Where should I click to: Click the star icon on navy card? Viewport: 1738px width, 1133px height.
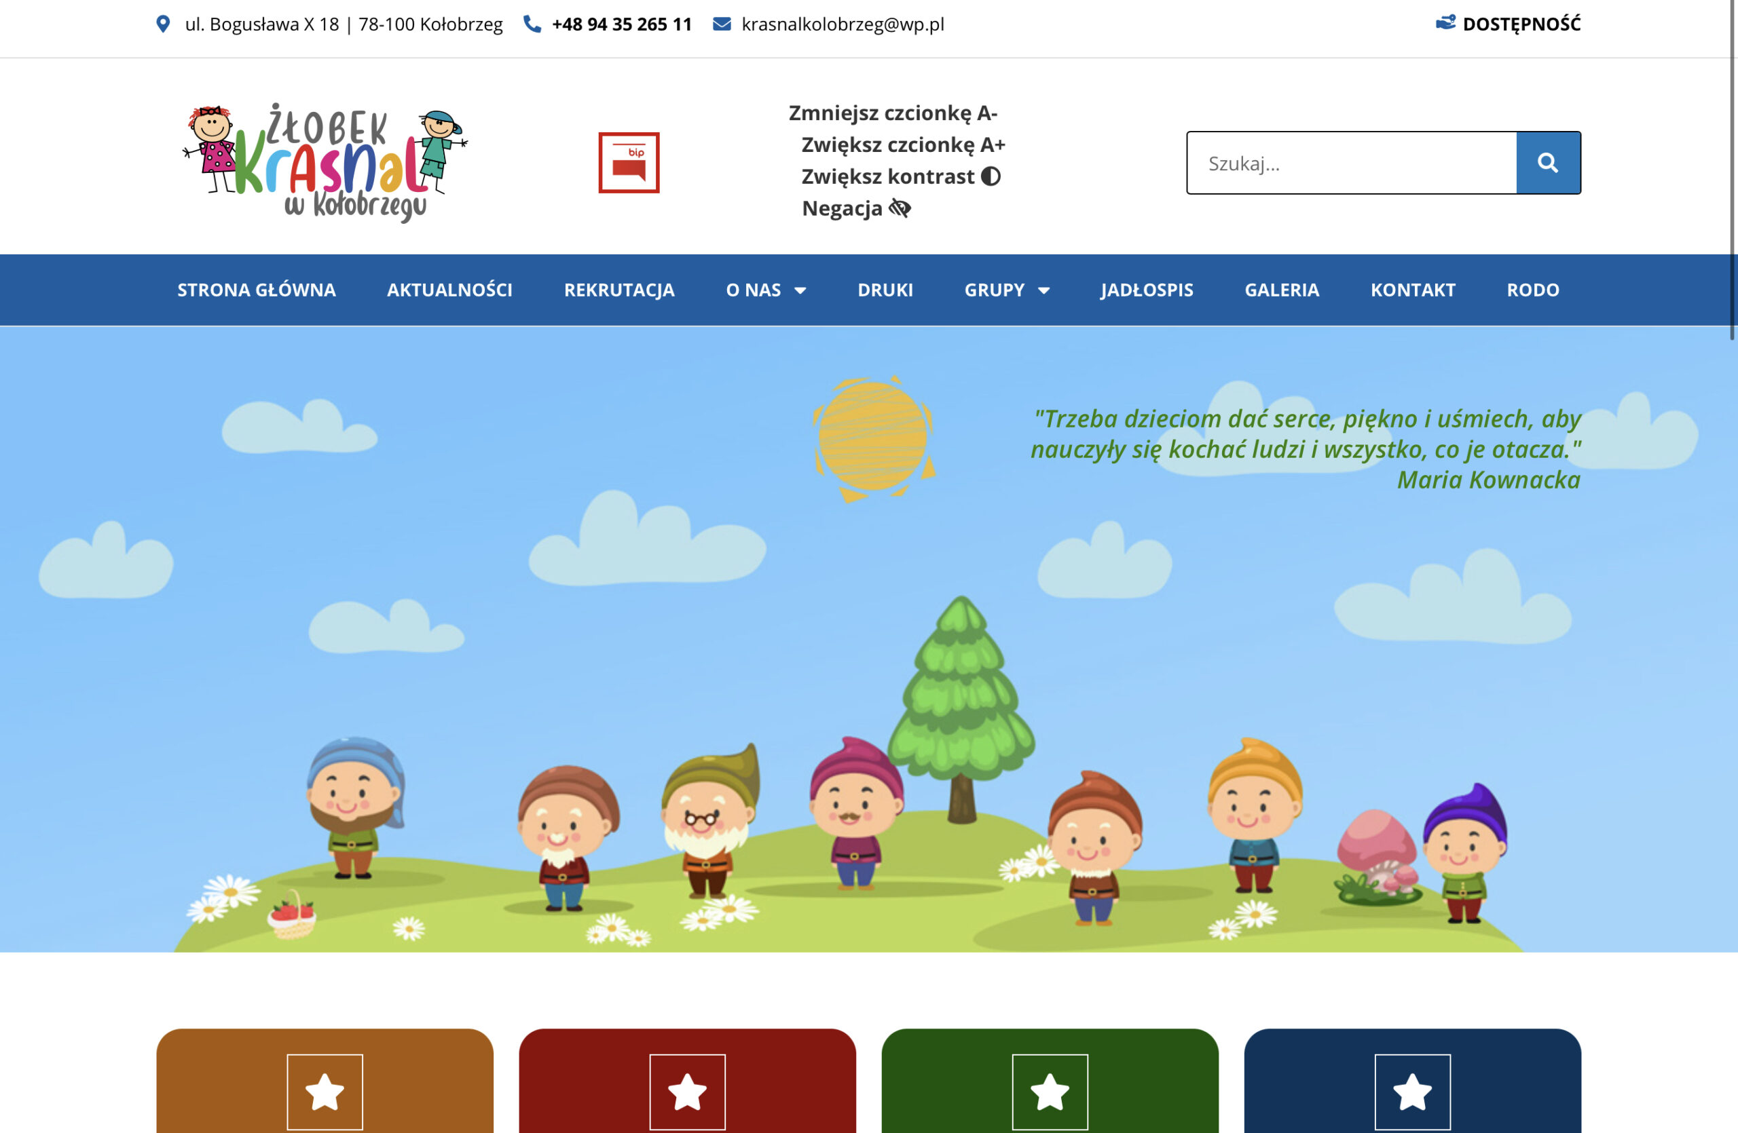pyautogui.click(x=1411, y=1092)
